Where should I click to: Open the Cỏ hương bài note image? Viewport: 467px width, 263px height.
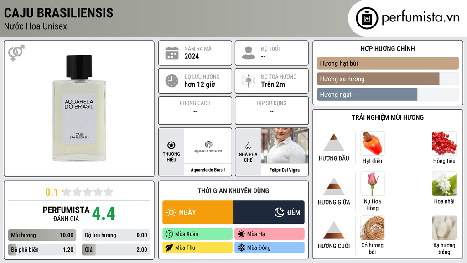coord(372,227)
